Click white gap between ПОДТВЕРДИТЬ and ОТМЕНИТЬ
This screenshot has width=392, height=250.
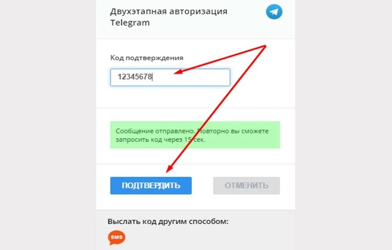[203, 186]
